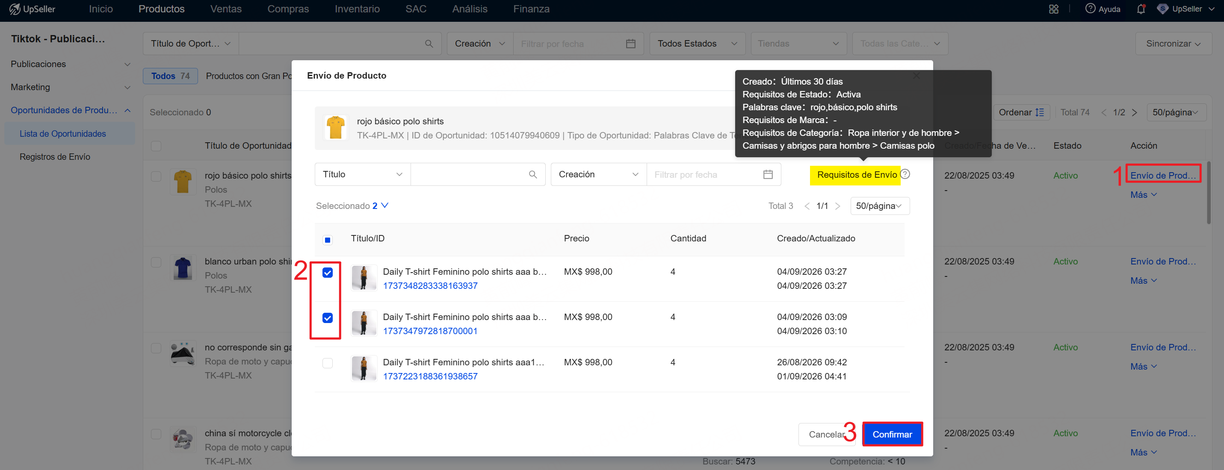Click the search magnifier in the modal title filter
The image size is (1224, 470).
click(532, 175)
